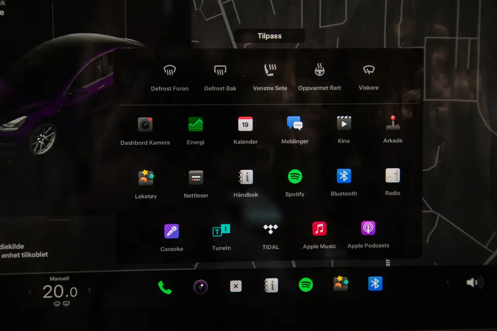Open the manual icon in bottom dock

(271, 285)
